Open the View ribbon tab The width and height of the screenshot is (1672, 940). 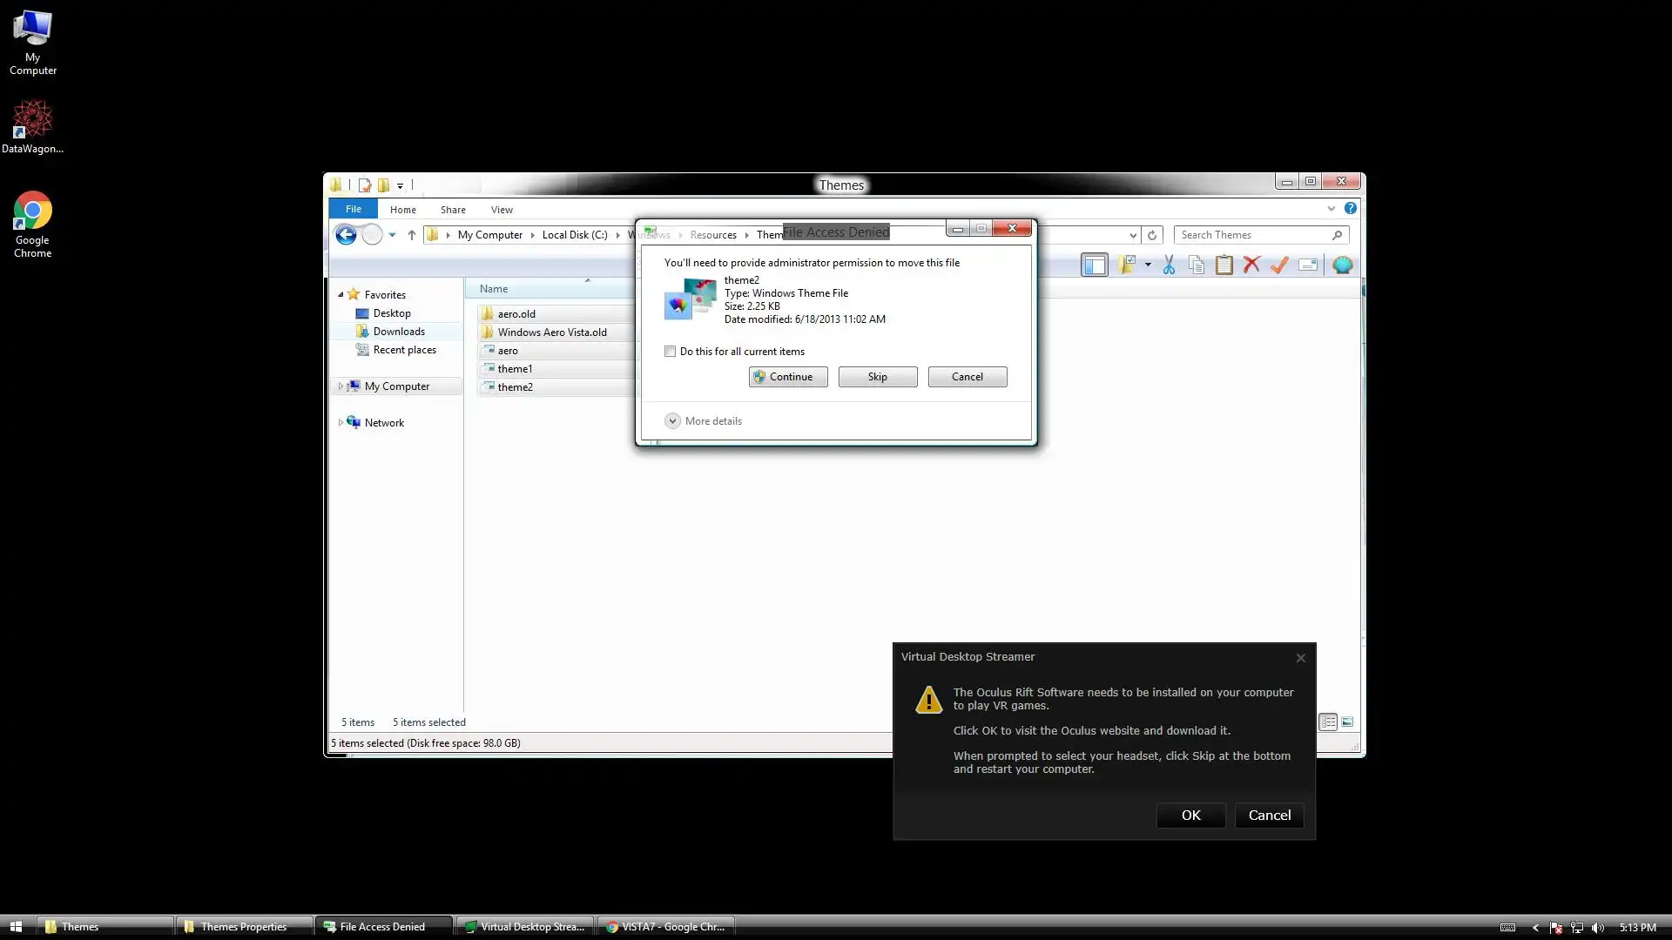[x=502, y=210]
